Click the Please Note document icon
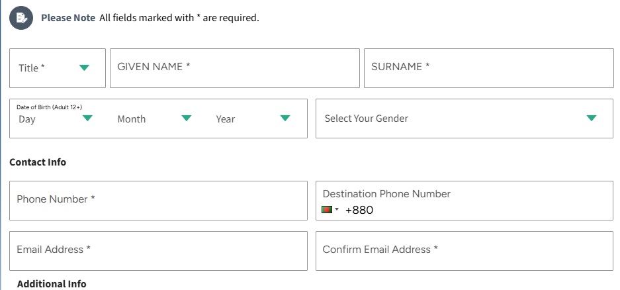620x290 pixels. point(21,18)
